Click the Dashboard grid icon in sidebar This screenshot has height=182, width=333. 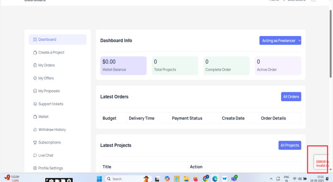click(35, 40)
